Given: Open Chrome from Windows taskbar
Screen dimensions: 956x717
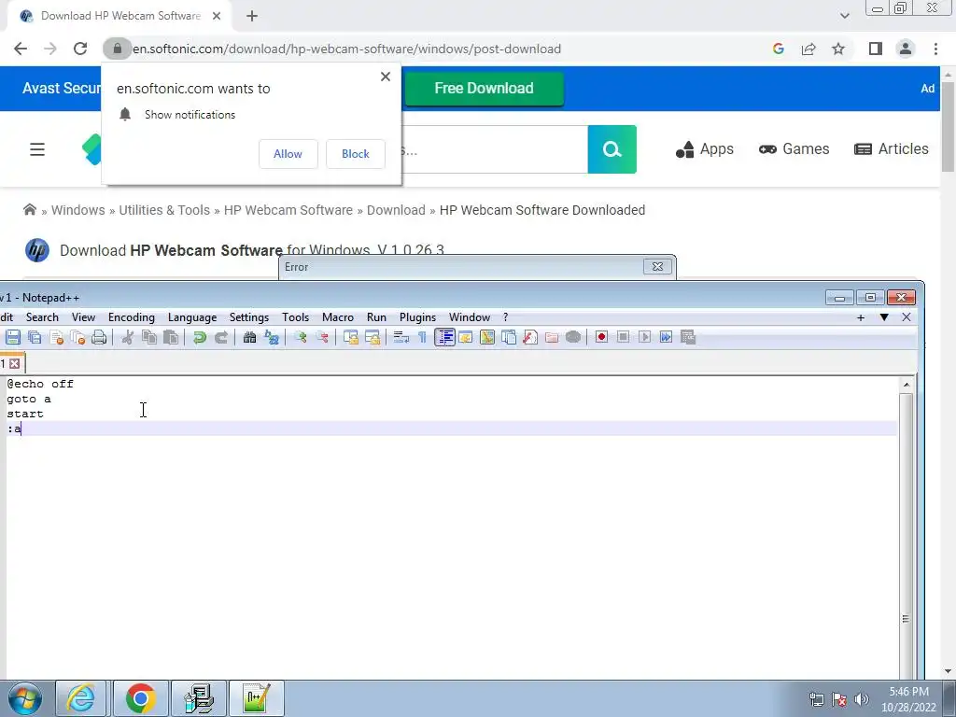Looking at the screenshot, I should coord(140,698).
